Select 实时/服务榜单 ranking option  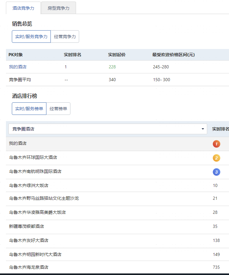(29, 109)
